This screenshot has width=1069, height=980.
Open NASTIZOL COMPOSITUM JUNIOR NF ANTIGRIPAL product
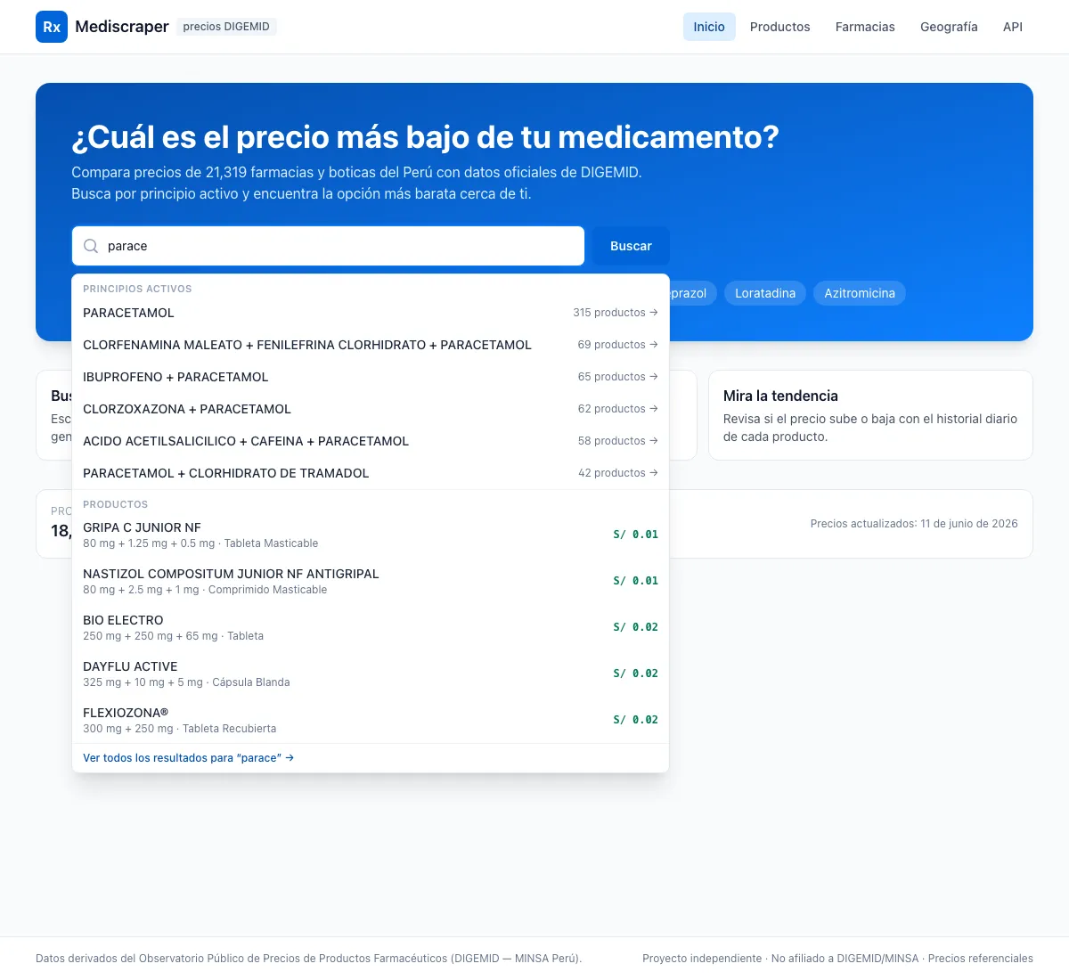coord(371,581)
